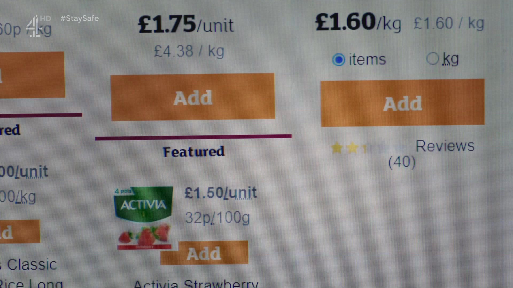Click the HD badge beside the logo

[x=45, y=18]
